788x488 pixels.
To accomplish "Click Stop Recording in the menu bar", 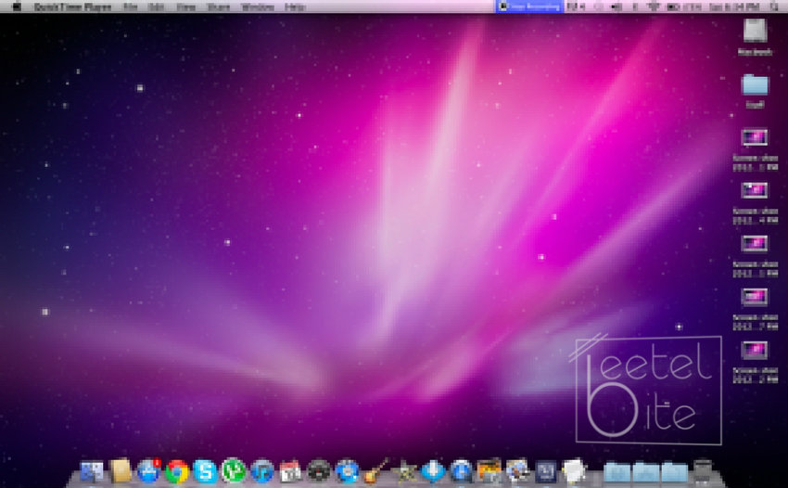I will point(529,6).
